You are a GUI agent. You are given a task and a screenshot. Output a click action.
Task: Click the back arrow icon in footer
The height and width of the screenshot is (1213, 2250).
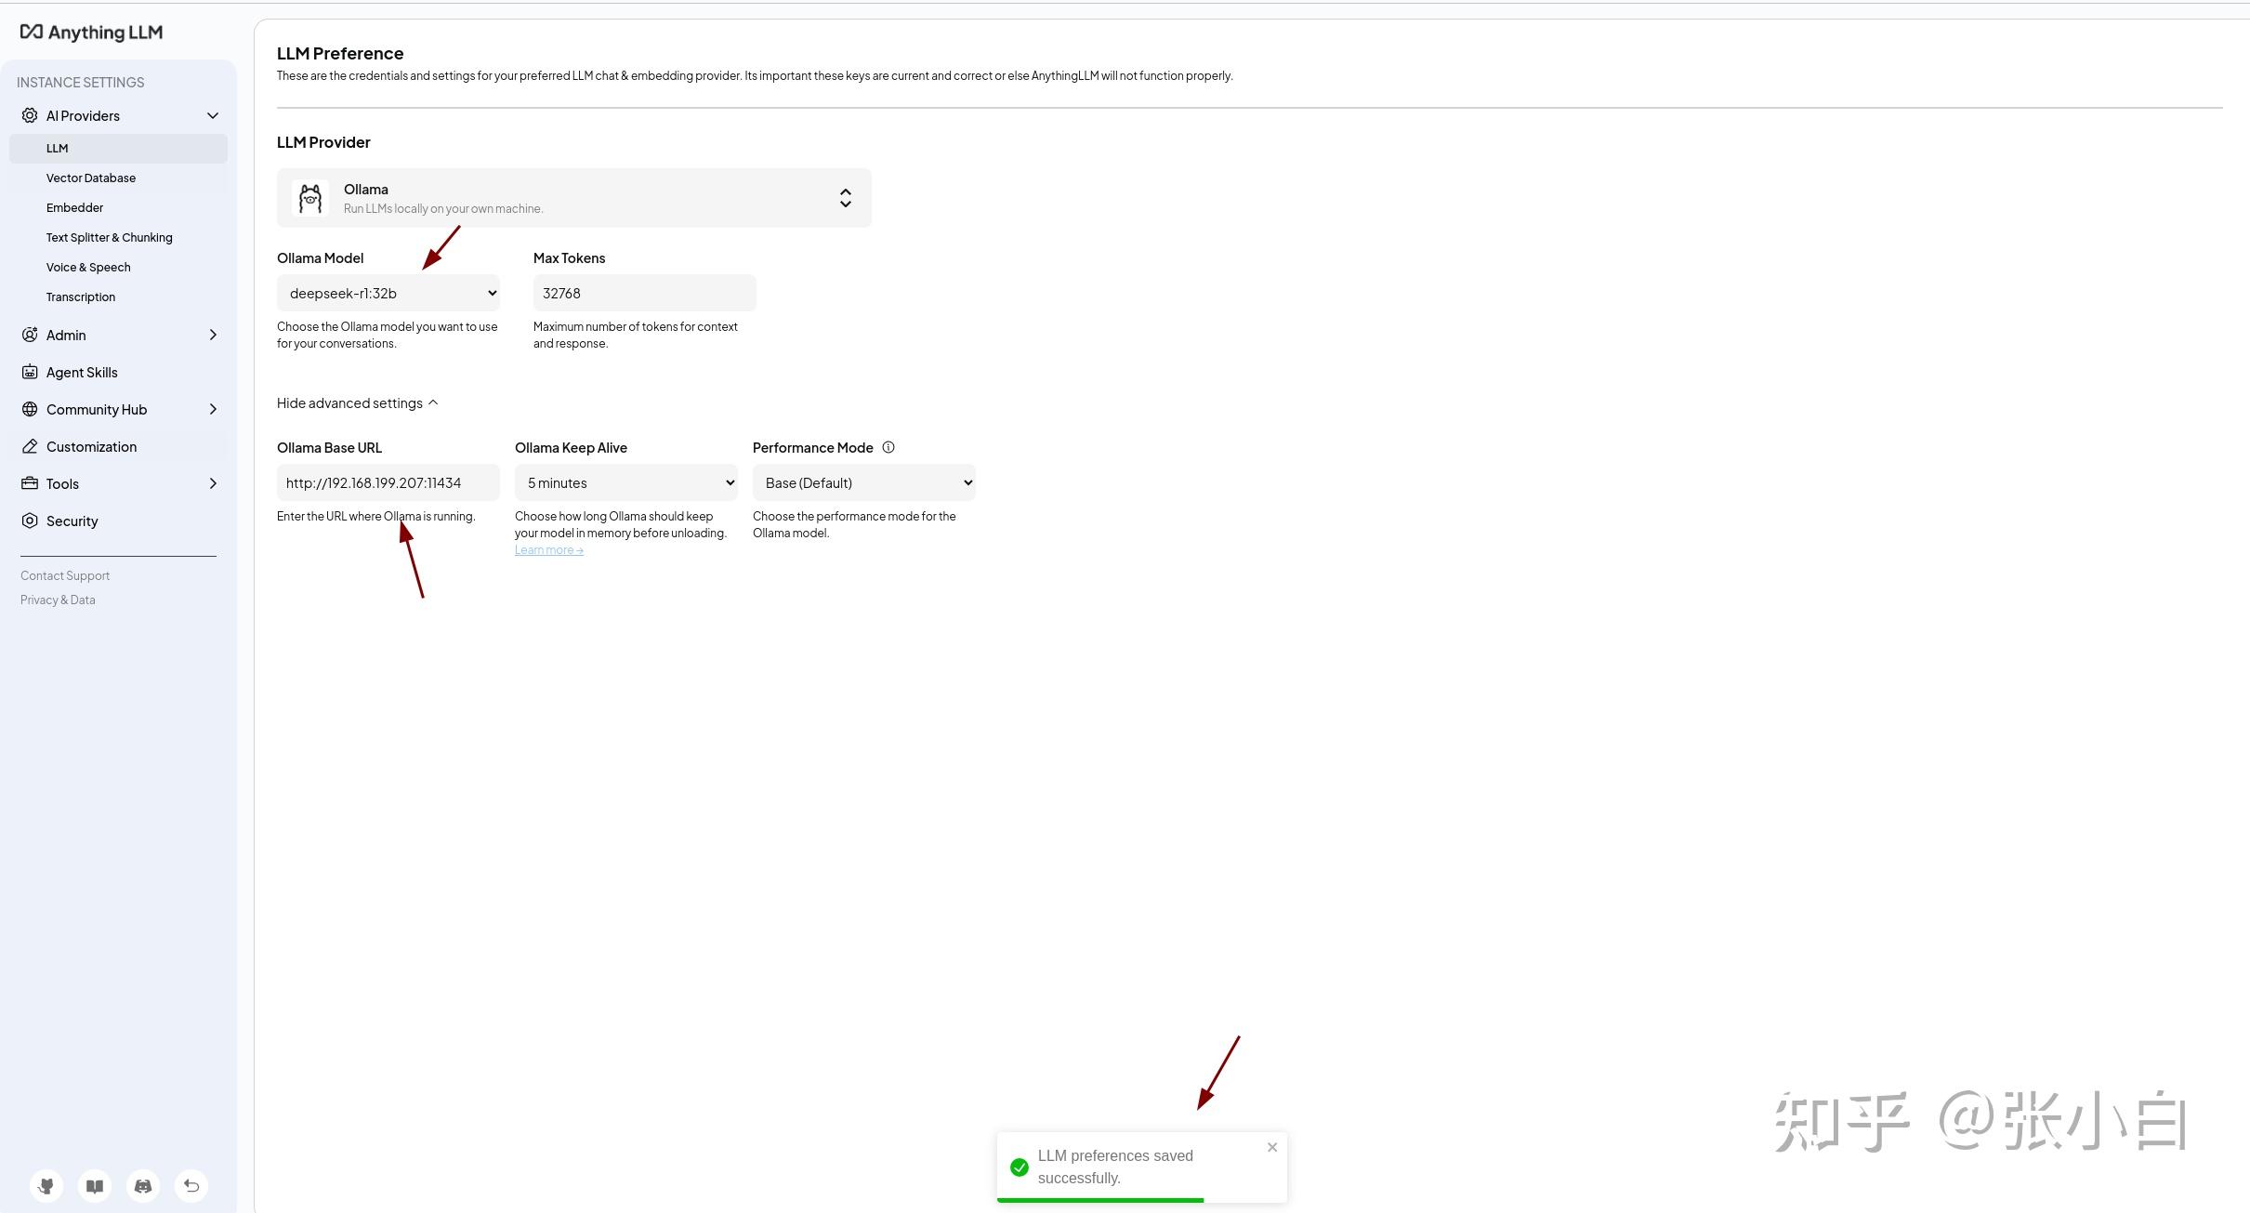[191, 1186]
